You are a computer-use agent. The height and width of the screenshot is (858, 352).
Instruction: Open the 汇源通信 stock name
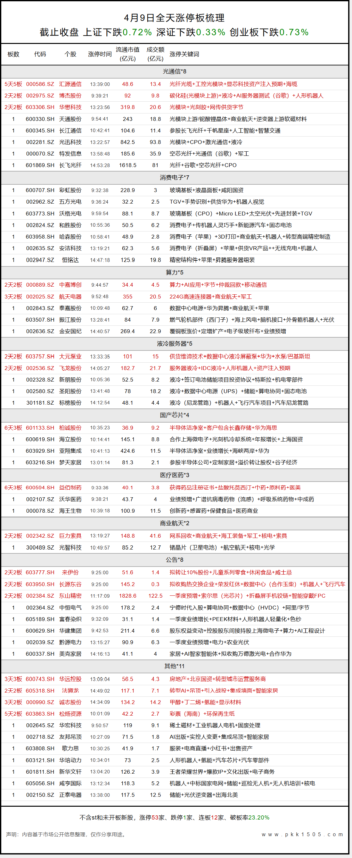[x=70, y=84]
